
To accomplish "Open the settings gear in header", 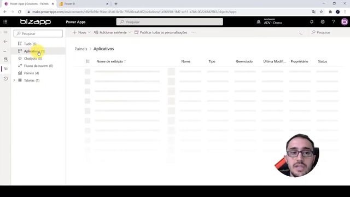I will pyautogui.click(x=323, y=22).
